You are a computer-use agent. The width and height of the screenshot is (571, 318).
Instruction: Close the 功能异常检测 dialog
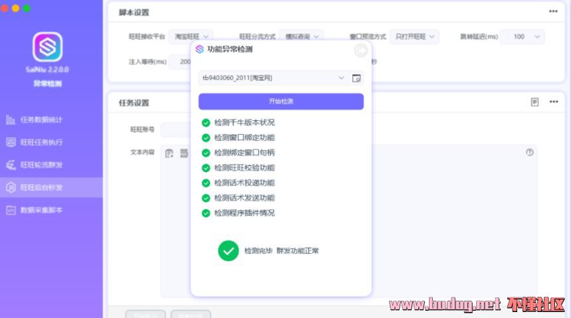(x=361, y=50)
